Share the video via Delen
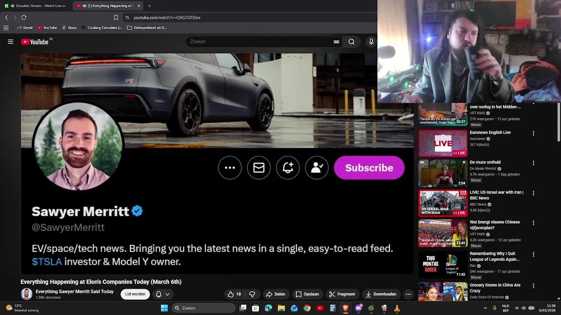This screenshot has width=561, height=315. pyautogui.click(x=275, y=294)
